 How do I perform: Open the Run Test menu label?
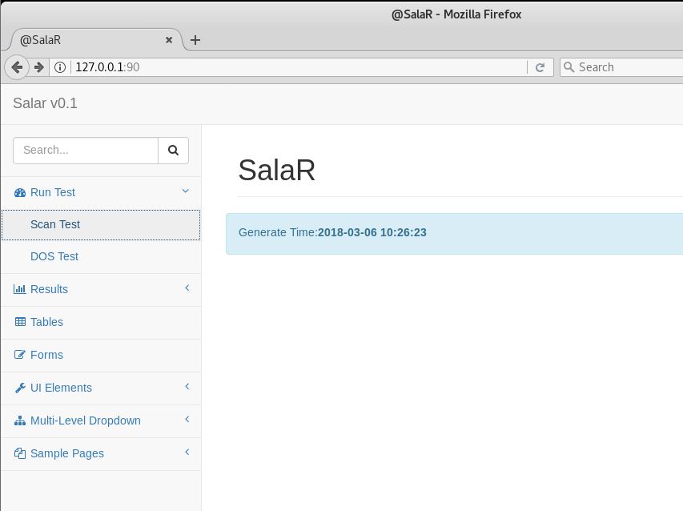click(53, 192)
